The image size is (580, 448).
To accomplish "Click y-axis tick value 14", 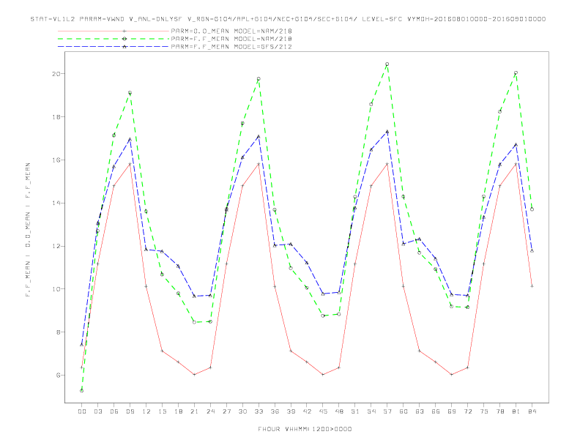I will point(56,203).
